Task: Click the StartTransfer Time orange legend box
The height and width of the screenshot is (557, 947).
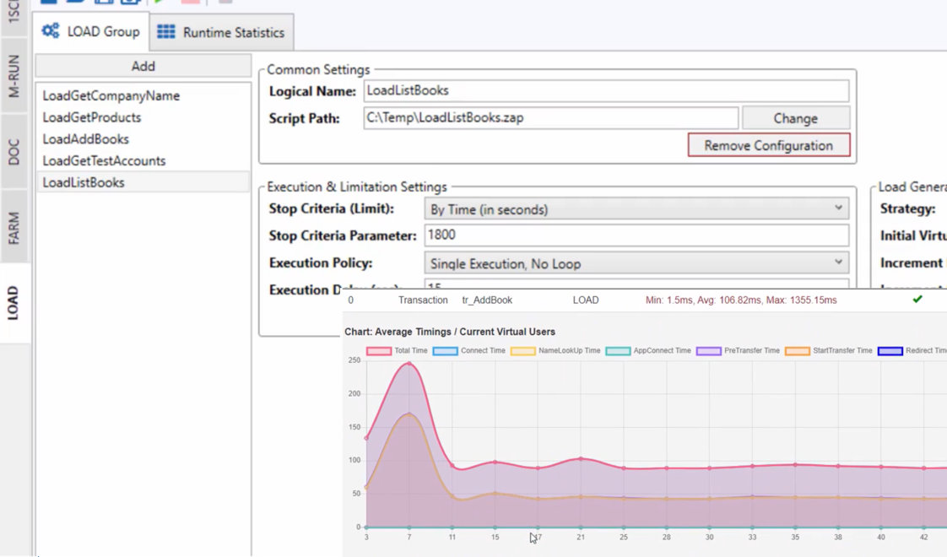Action: [x=797, y=350]
